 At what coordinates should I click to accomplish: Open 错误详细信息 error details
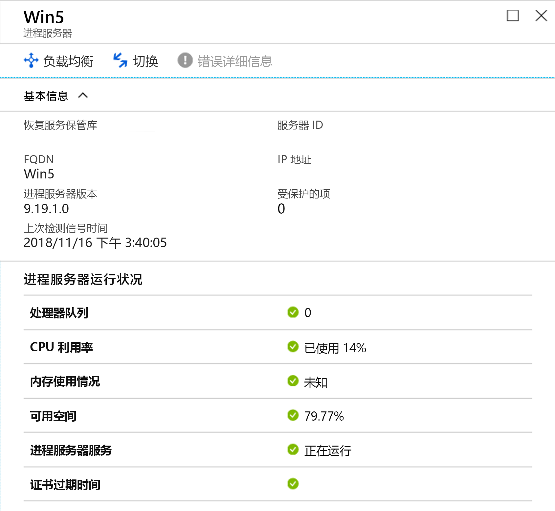click(235, 61)
